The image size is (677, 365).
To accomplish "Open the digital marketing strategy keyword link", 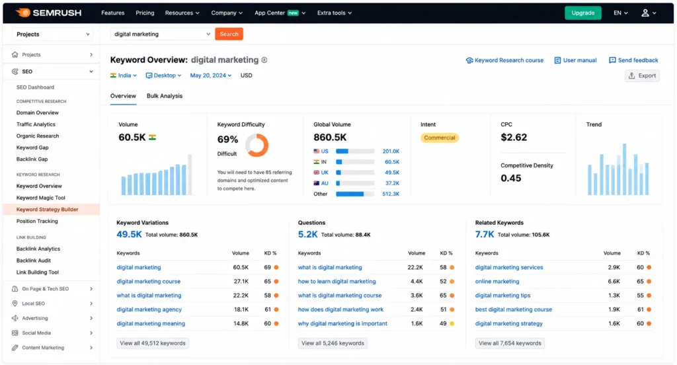I will tap(508, 323).
